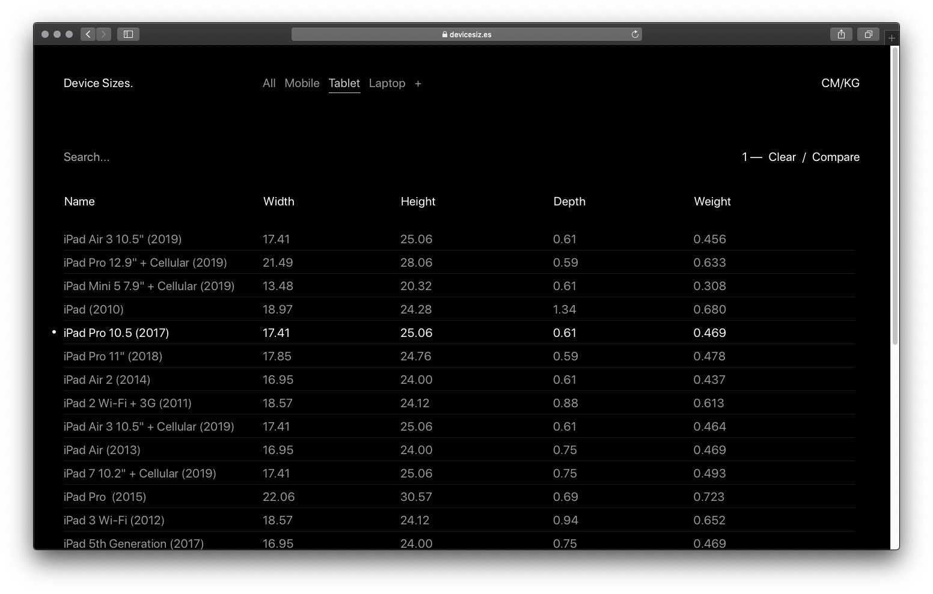This screenshot has width=933, height=594.
Task: Click the Search field
Action: point(87,157)
